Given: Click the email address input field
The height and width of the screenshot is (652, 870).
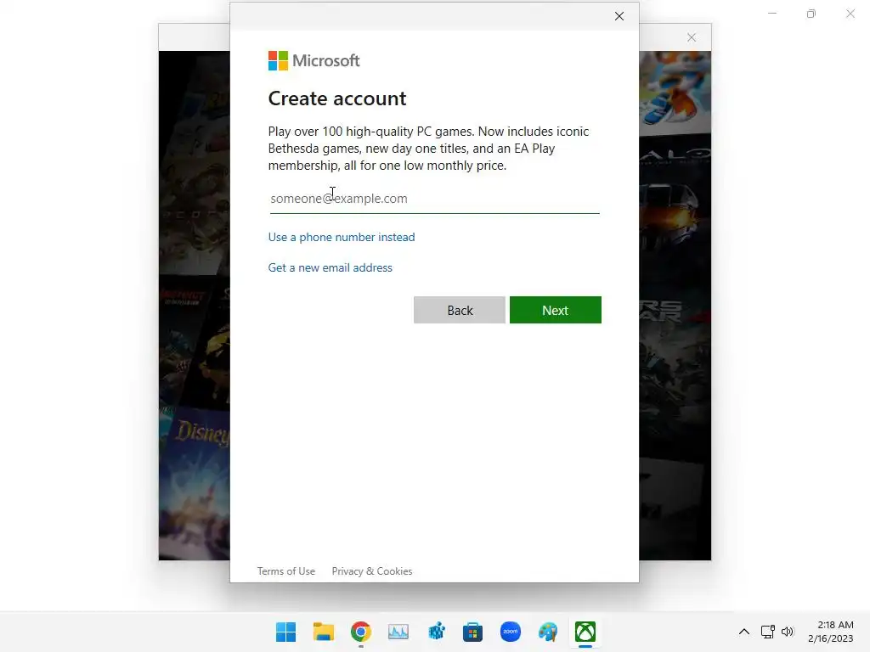Looking at the screenshot, I should point(434,199).
